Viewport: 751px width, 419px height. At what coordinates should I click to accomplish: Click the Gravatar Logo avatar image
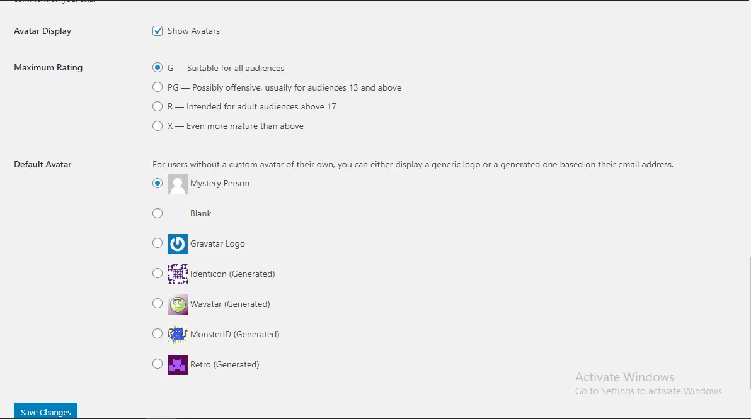(178, 244)
